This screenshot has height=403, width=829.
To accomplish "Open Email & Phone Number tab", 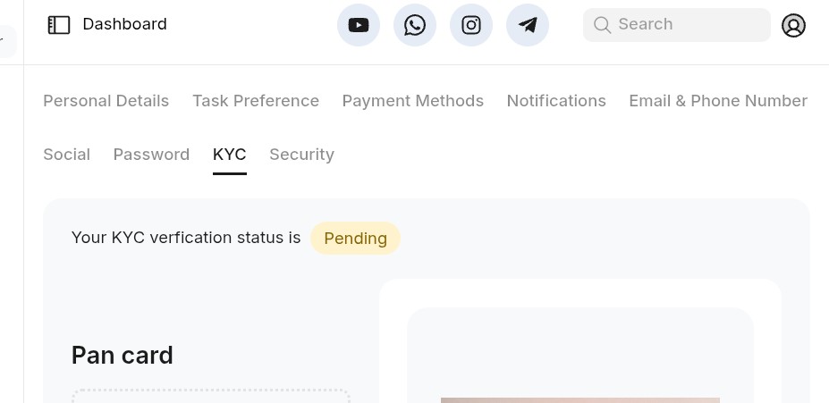I will click(718, 101).
